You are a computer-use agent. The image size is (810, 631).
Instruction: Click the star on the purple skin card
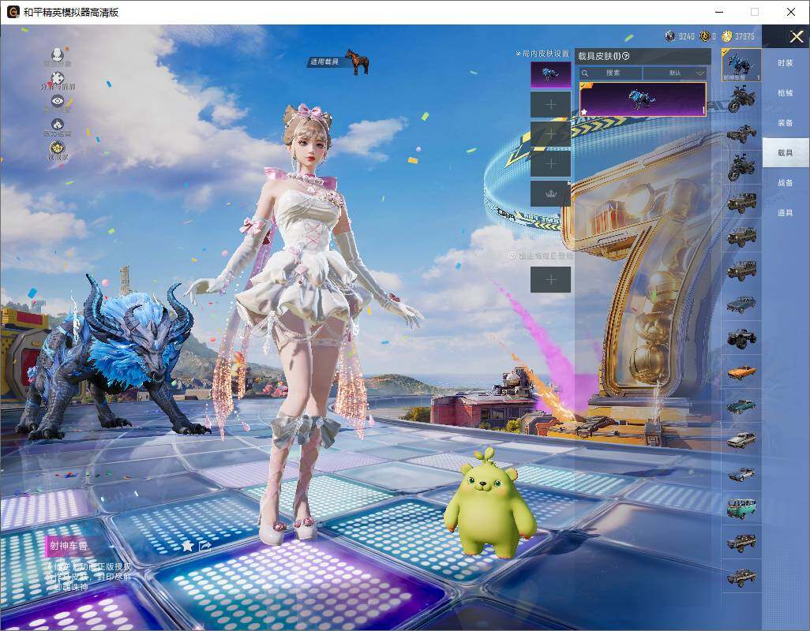click(x=583, y=111)
